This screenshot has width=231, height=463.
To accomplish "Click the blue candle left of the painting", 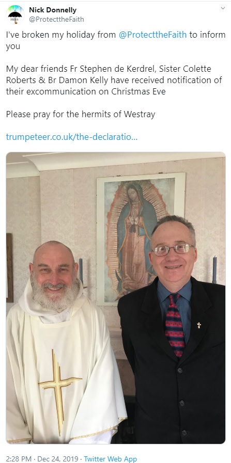I will point(81,271).
